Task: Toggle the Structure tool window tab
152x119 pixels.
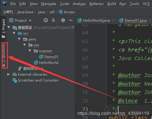Action: pyautogui.click(x=4, y=55)
